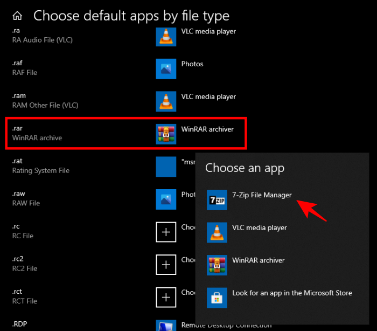Click the Photos icon for .raf files
377x331 pixels.
pos(166,68)
